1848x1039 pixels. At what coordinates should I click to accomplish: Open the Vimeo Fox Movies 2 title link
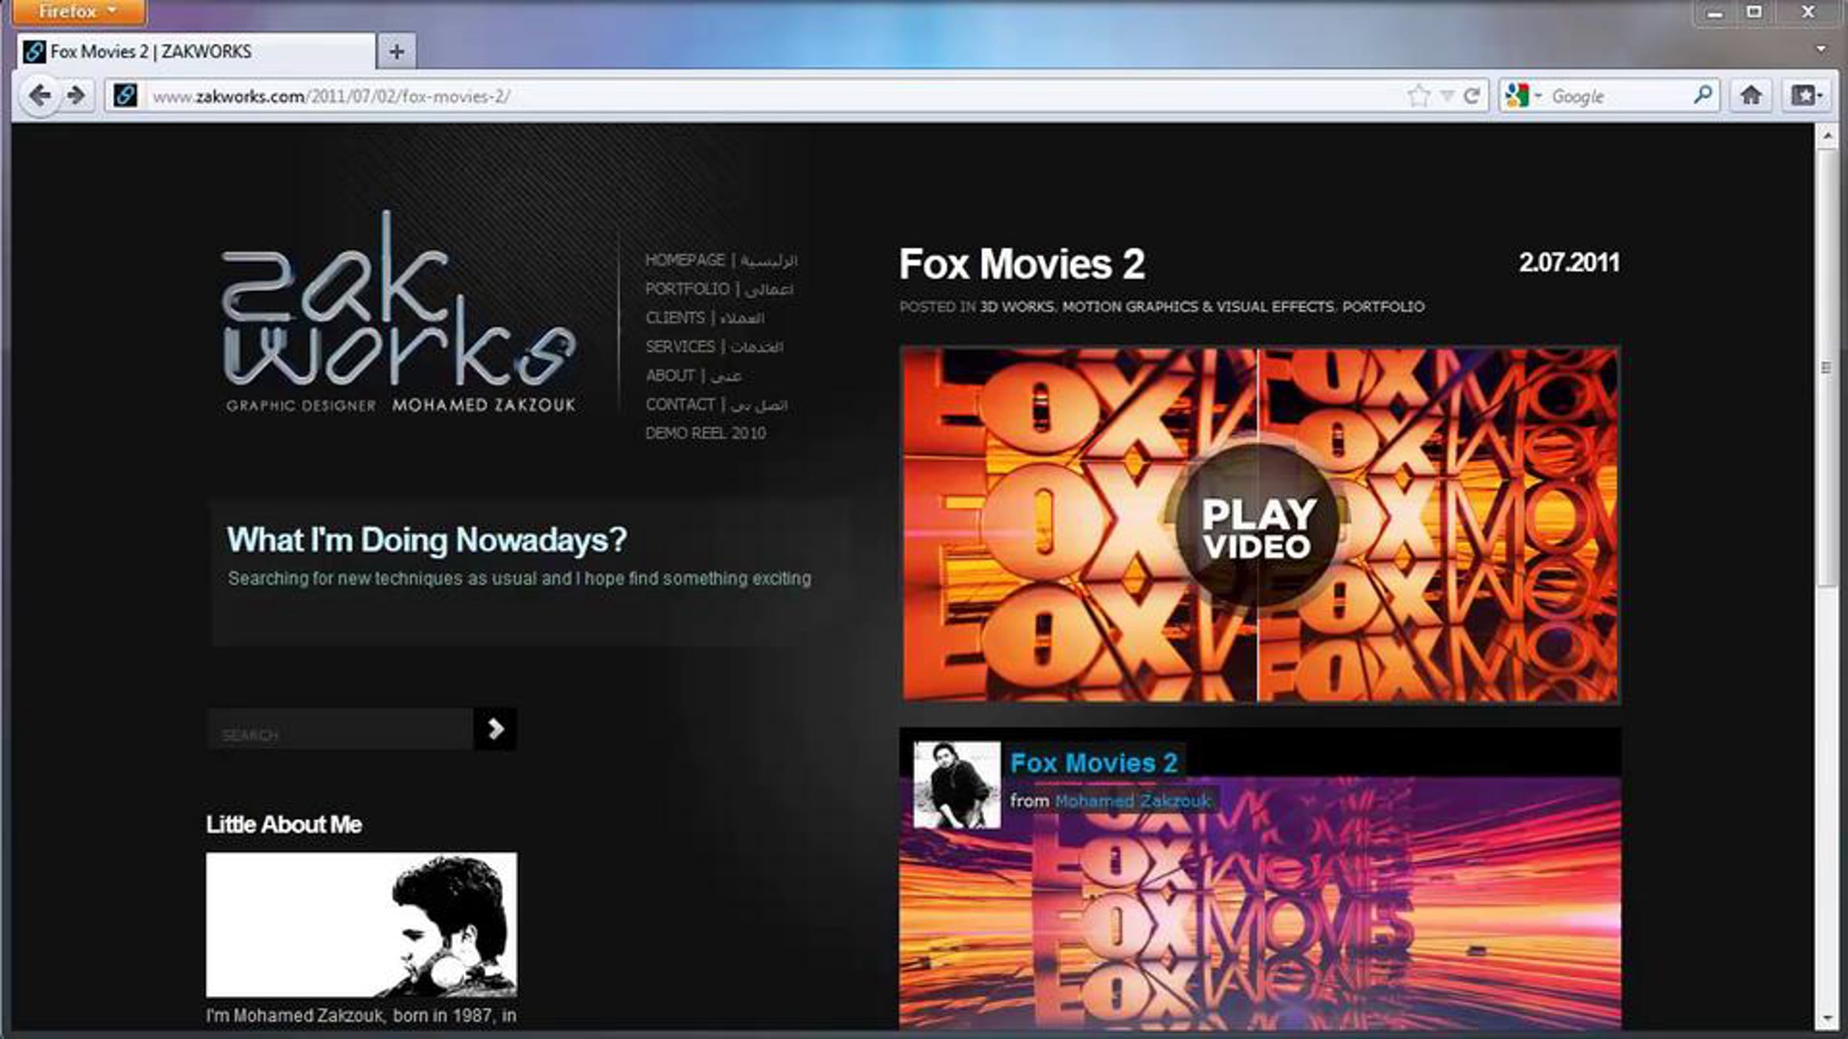coord(1094,763)
